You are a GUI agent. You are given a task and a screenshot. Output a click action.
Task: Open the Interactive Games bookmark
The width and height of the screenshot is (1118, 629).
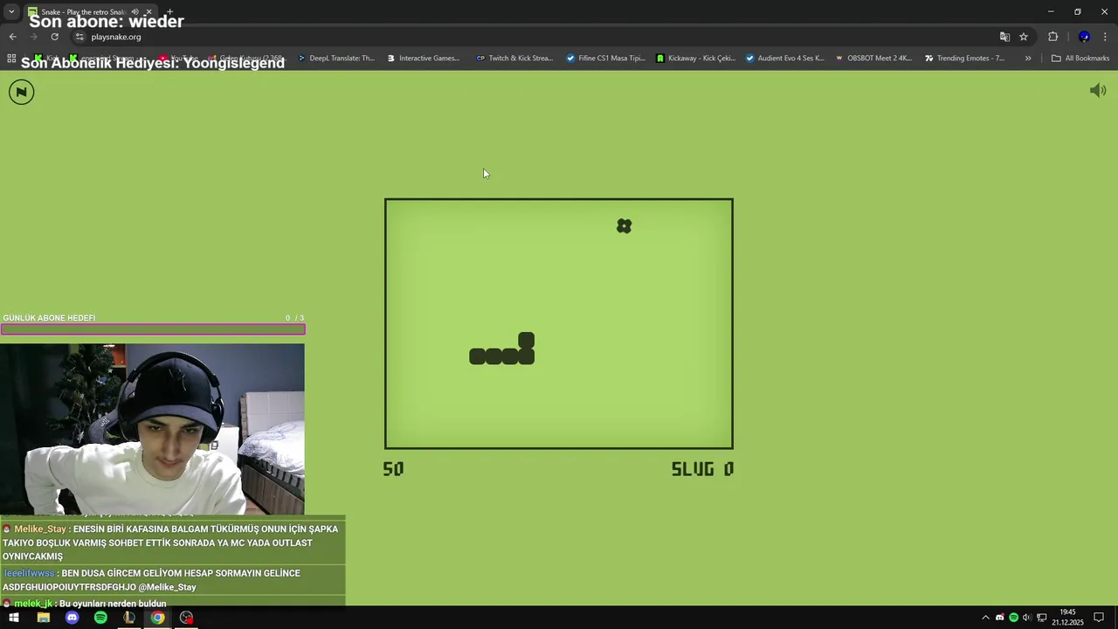[423, 59]
